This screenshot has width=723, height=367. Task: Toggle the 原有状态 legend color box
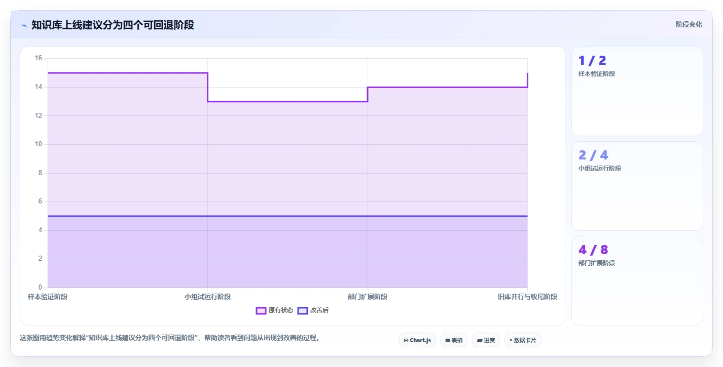(261, 310)
